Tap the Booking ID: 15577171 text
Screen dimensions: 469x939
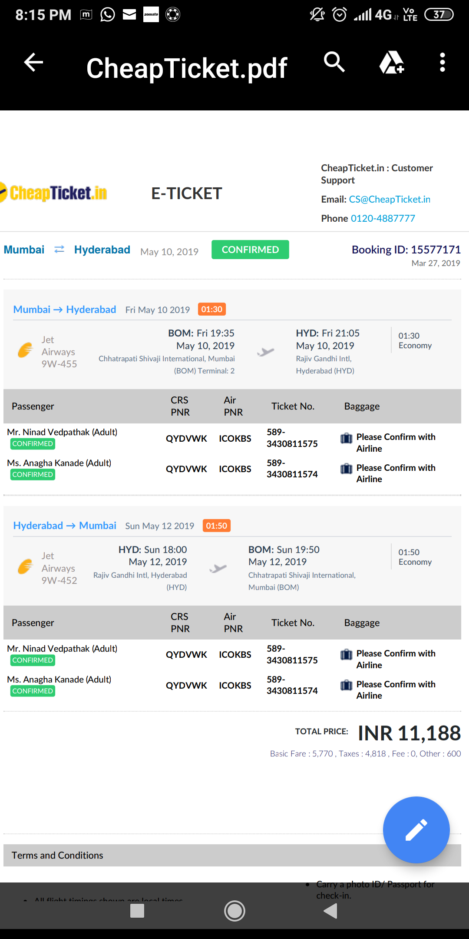coord(406,250)
